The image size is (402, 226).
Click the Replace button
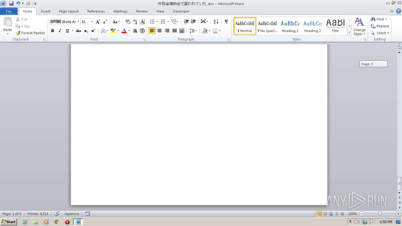coord(380,26)
